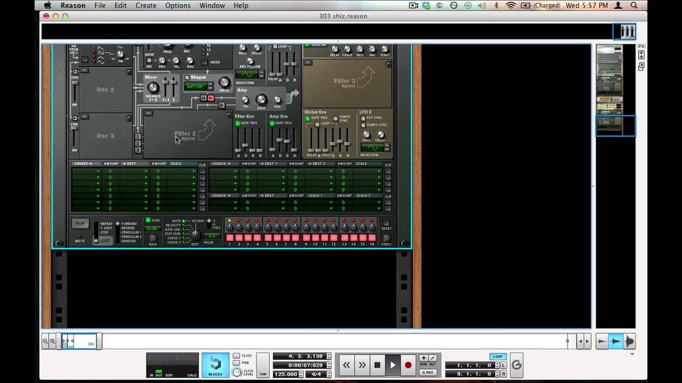
Task: Click the tempo 125.000 field
Action: (286, 374)
